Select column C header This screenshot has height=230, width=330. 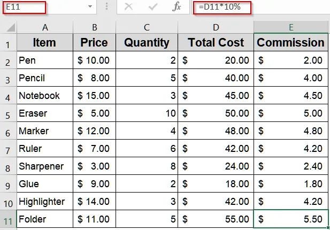coord(147,27)
